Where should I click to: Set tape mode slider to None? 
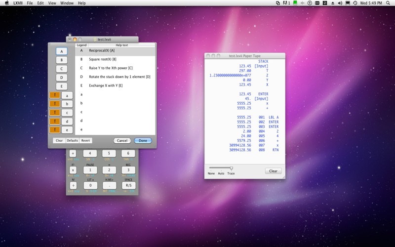click(211, 168)
